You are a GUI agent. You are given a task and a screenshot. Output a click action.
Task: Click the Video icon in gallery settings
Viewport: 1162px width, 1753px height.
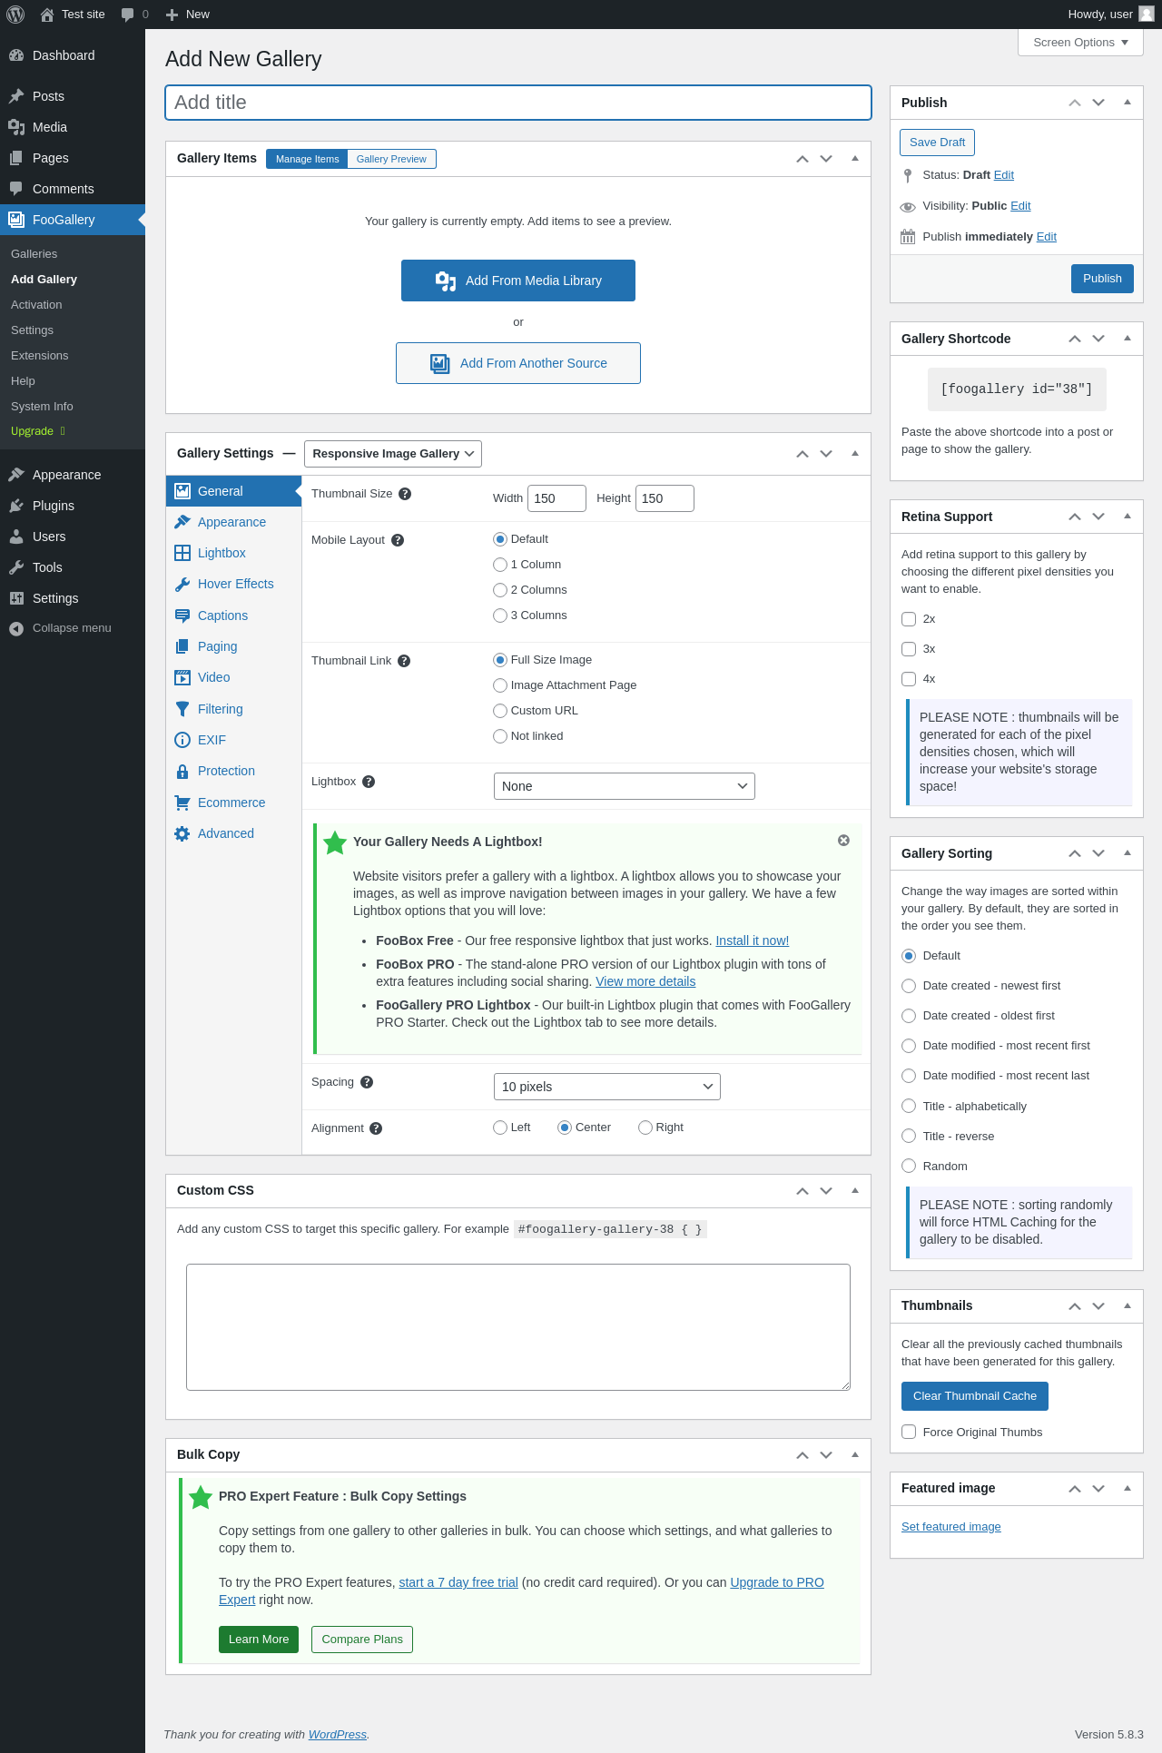[182, 678]
